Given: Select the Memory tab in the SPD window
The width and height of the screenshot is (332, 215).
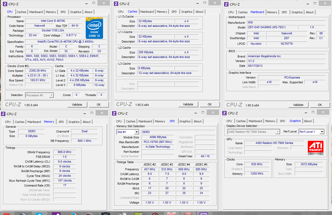Looking at the screenshot, I should (x=160, y=121).
